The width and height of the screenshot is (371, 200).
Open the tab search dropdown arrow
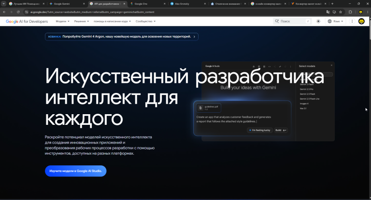pos(3,4)
